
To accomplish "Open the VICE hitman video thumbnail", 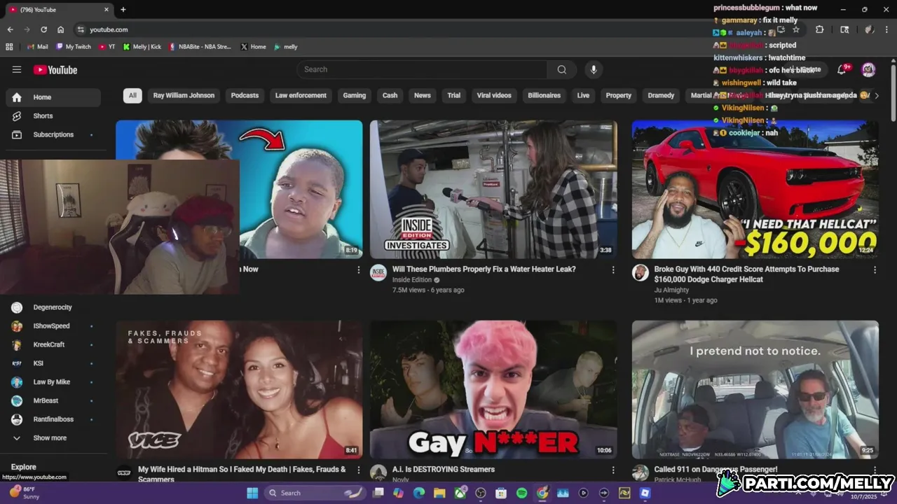I will (239, 389).
